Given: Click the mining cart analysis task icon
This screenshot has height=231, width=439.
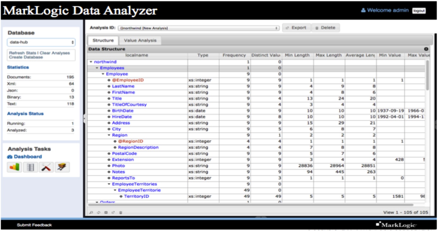Looking at the screenshot, I should click(62, 167).
